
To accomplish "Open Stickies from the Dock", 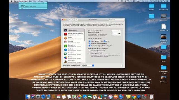I will pyautogui.click(x=128, y=97).
